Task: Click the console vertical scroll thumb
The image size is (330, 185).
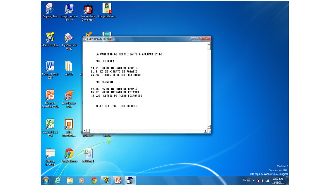Action: [209, 48]
